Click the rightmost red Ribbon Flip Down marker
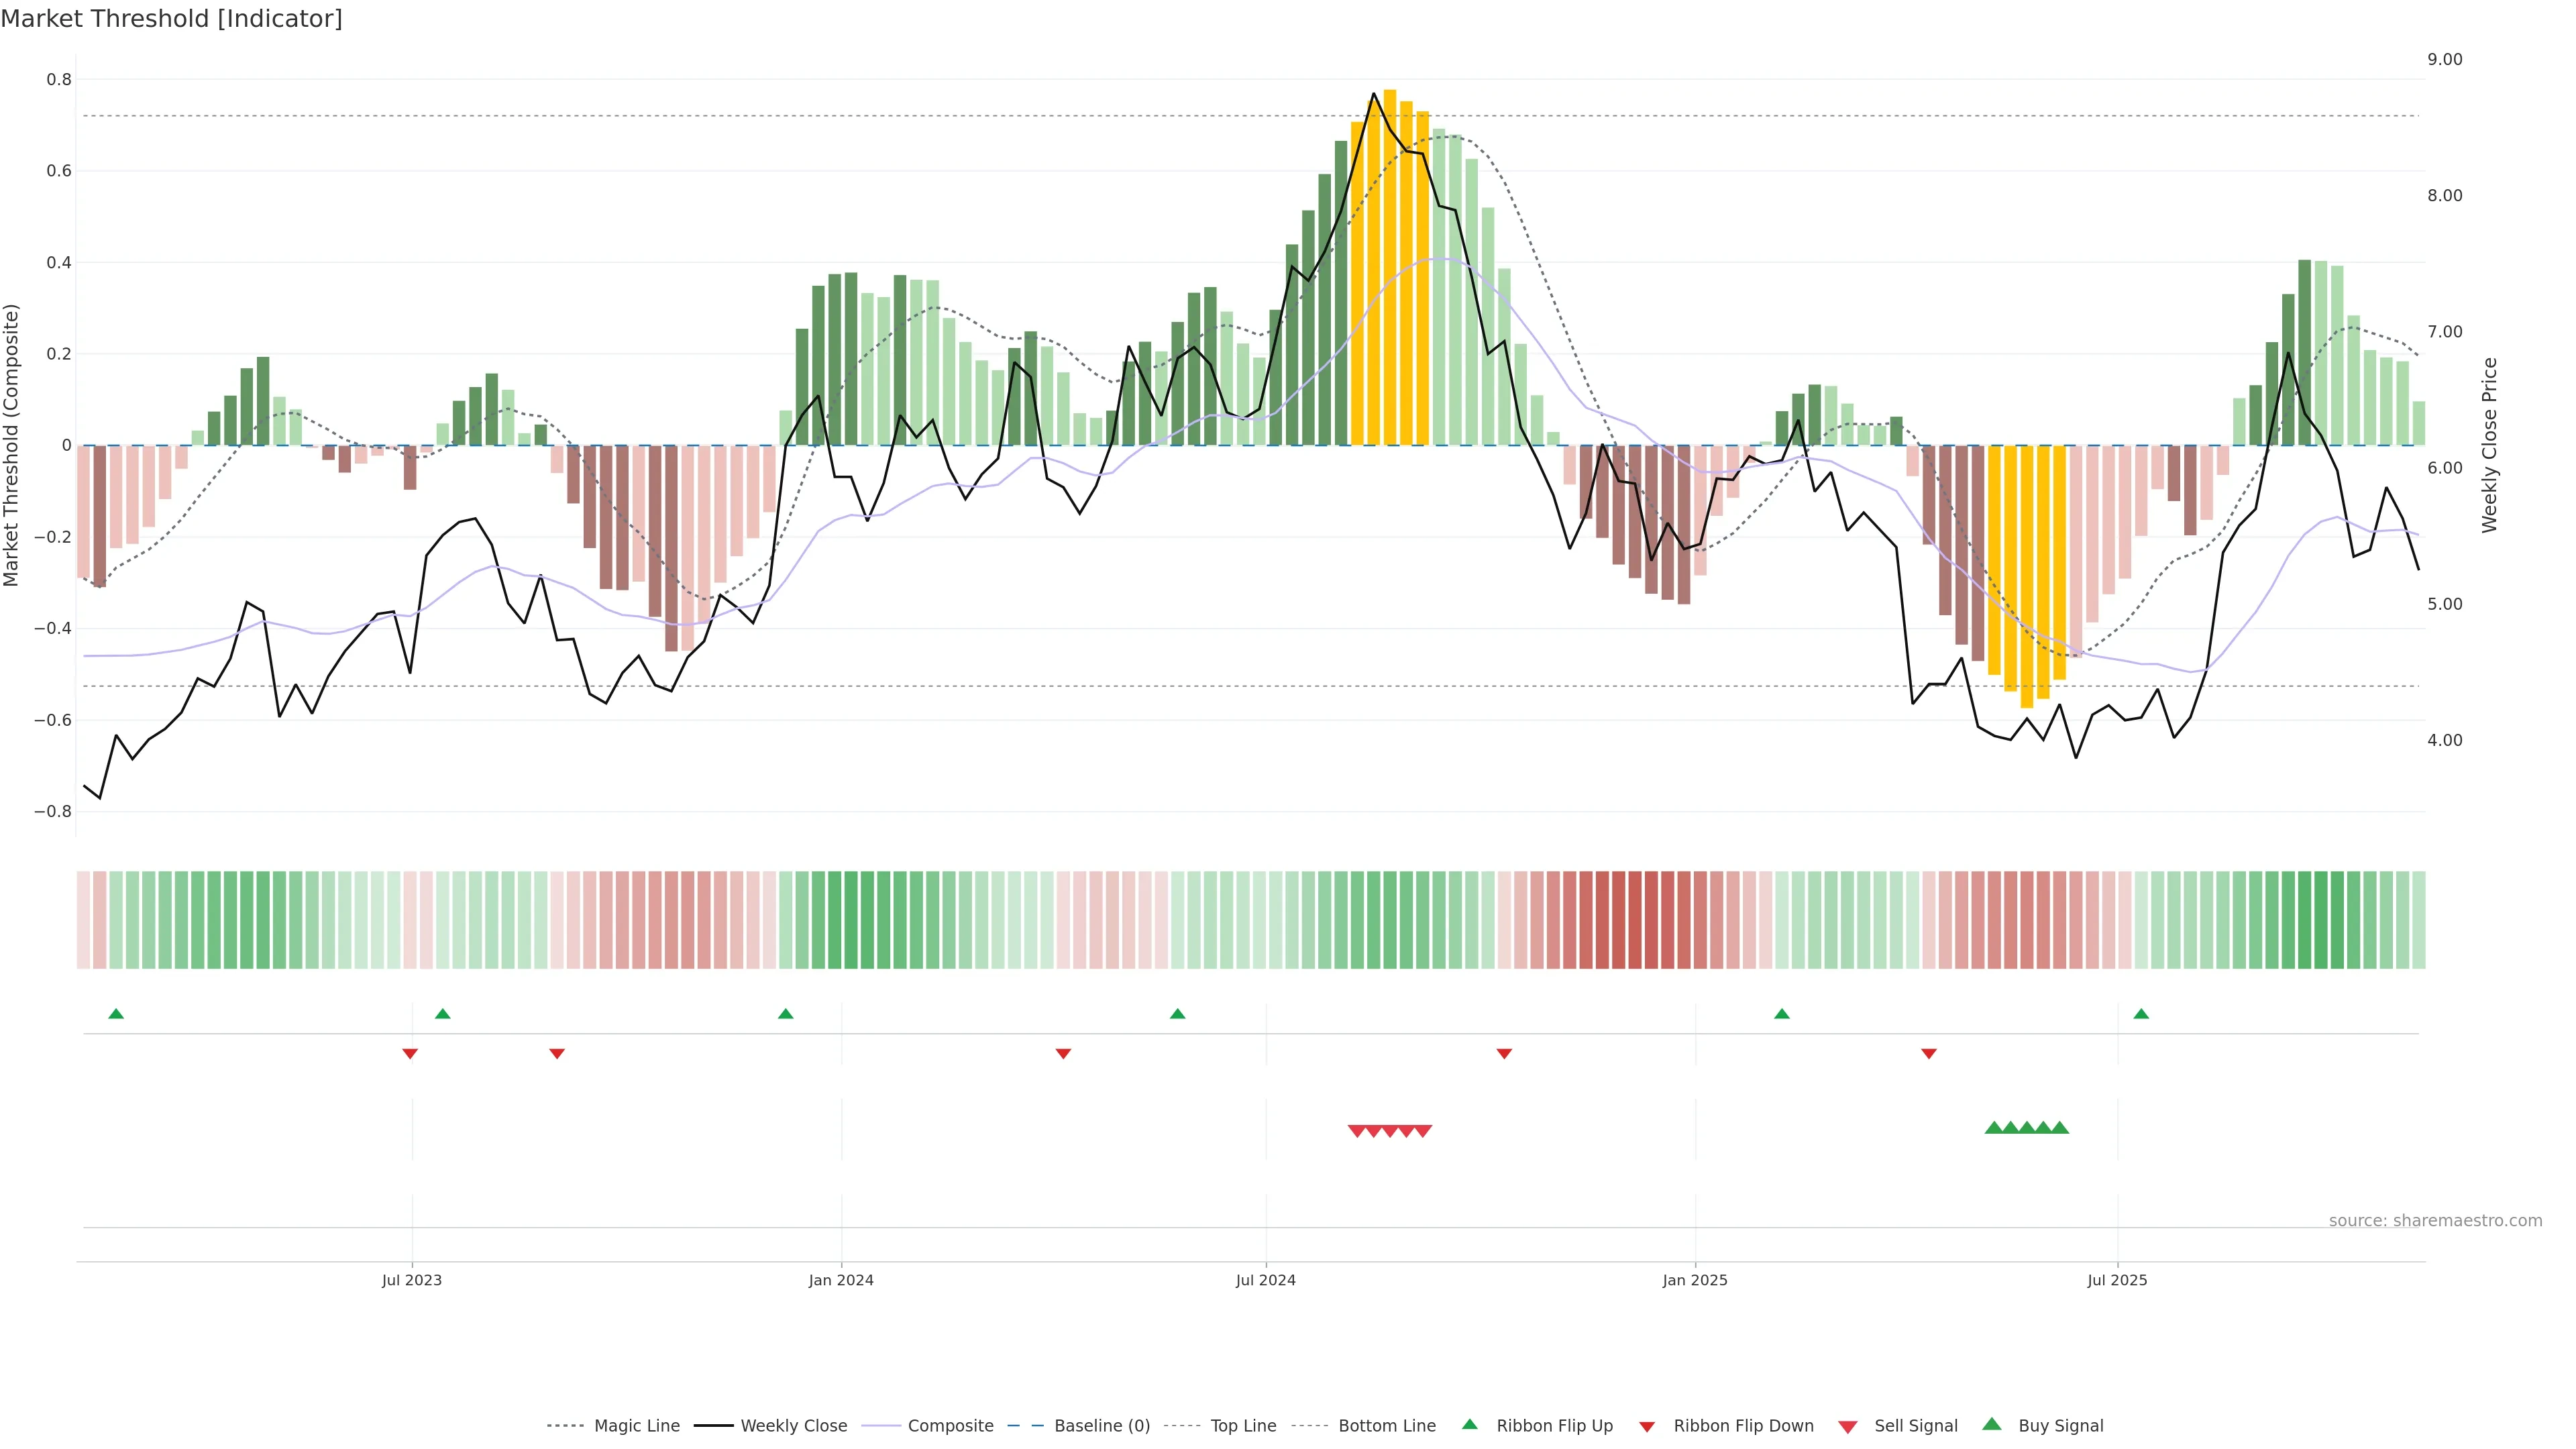Screen dimensions: 2576x1449 pos(1929,1053)
